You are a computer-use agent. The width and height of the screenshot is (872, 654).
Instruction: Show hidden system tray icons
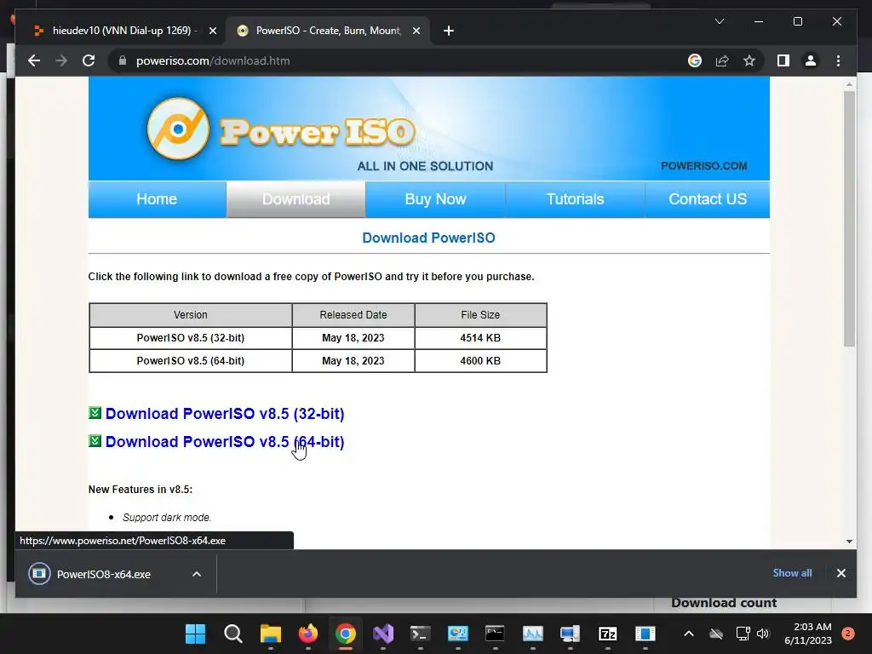688,634
